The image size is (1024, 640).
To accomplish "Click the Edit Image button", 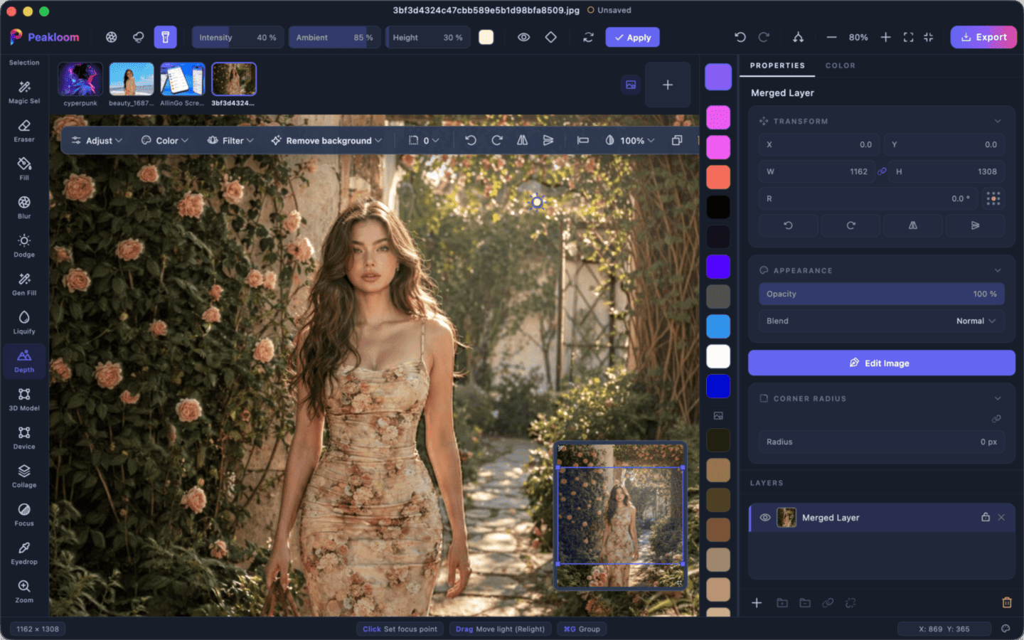I will click(x=881, y=363).
